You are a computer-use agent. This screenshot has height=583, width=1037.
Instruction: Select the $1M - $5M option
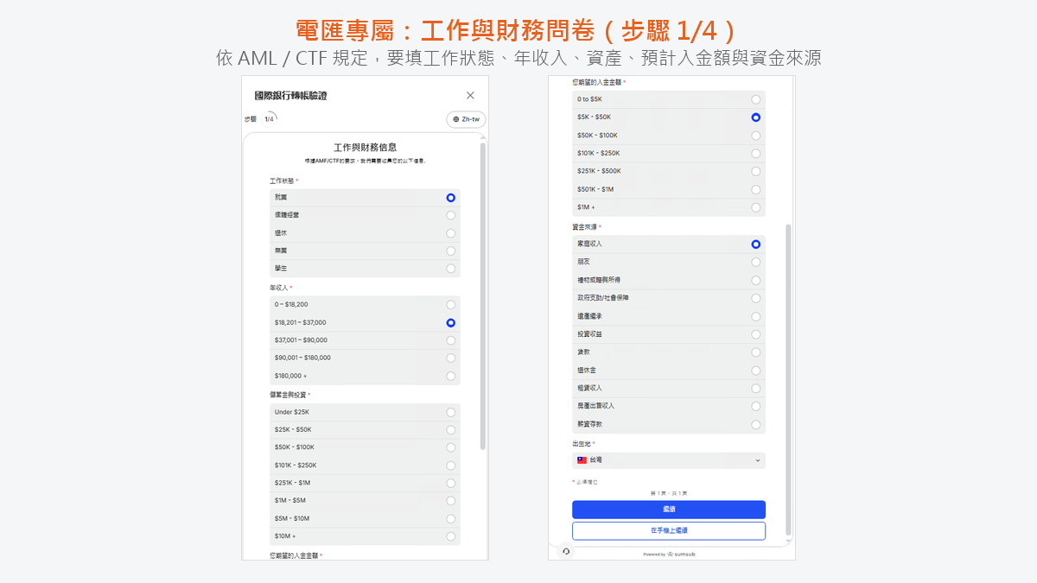[365, 501]
